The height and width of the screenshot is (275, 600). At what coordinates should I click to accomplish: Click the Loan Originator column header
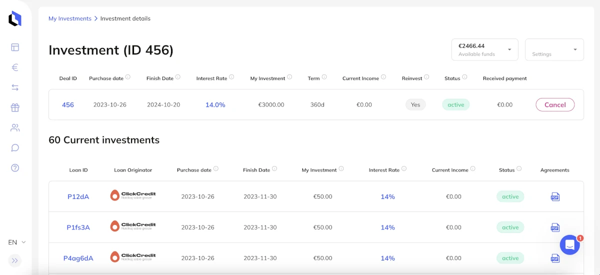133,170
